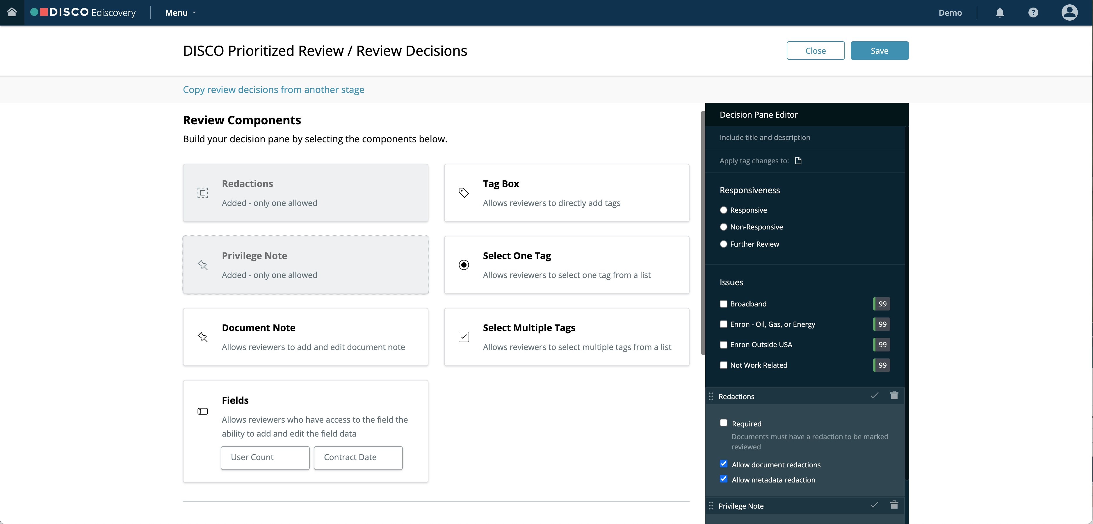1093x524 pixels.
Task: Select the Further Review radio button
Action: pyautogui.click(x=723, y=244)
